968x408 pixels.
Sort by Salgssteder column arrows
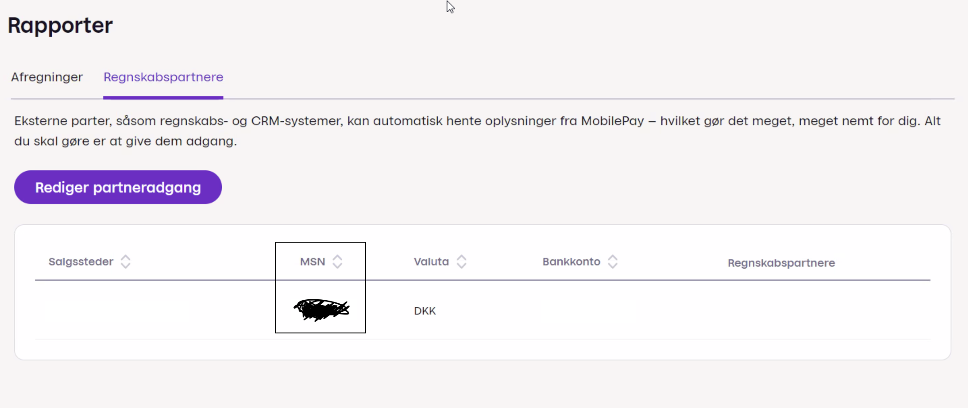tap(125, 262)
